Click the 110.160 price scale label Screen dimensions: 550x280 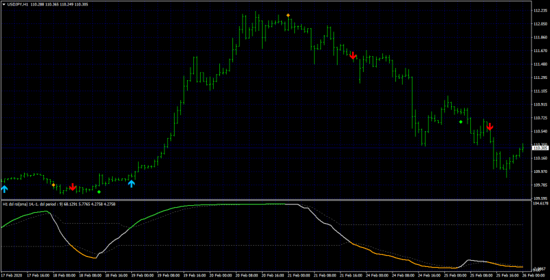[x=540, y=159]
